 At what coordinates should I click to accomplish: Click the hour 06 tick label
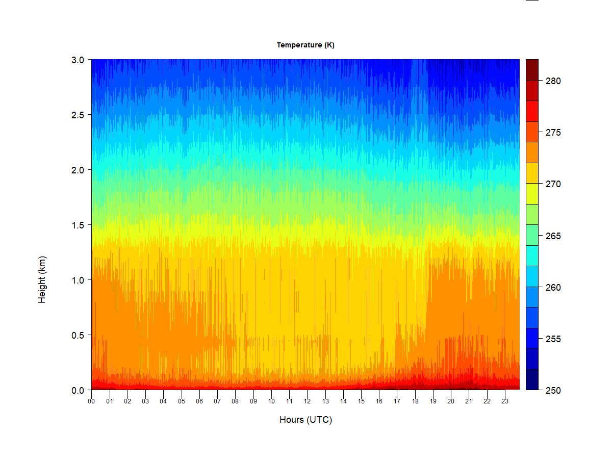click(x=199, y=401)
